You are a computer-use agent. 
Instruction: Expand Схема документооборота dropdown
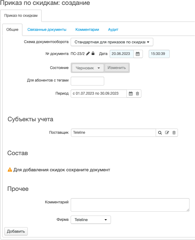pos(112,42)
